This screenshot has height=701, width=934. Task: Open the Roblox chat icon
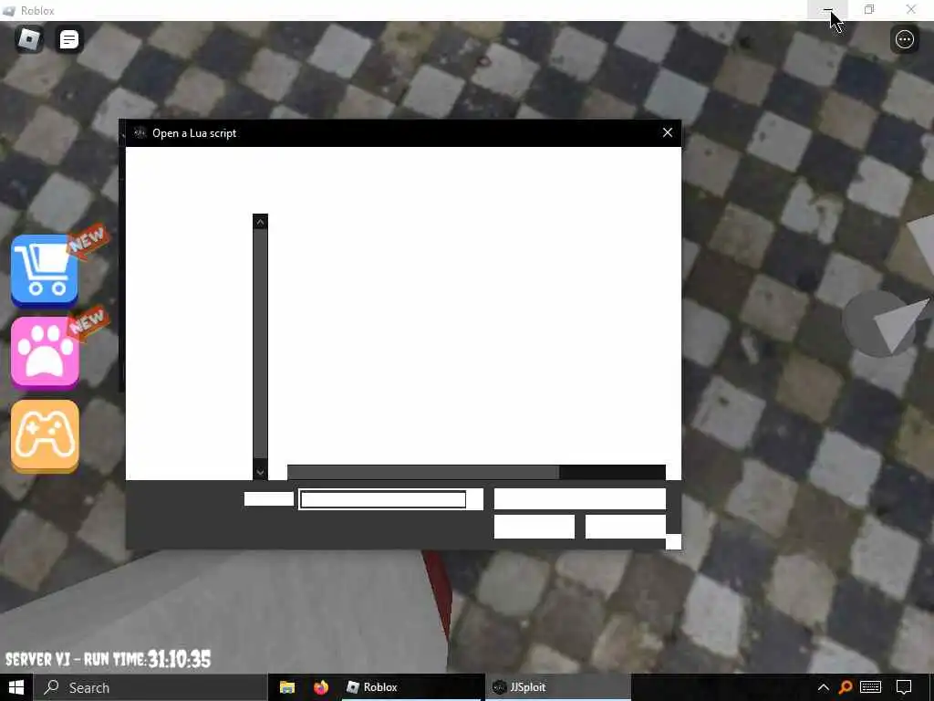[x=69, y=39]
